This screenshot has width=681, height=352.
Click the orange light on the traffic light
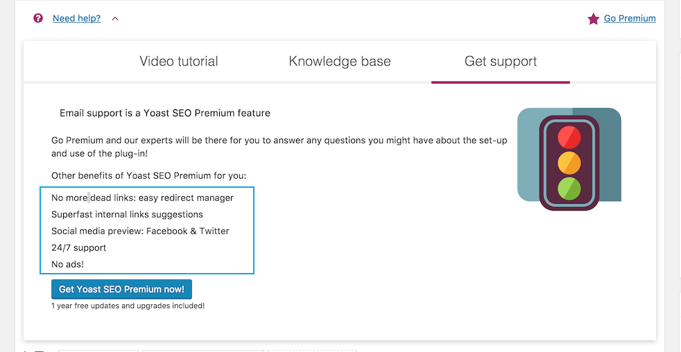tap(569, 162)
